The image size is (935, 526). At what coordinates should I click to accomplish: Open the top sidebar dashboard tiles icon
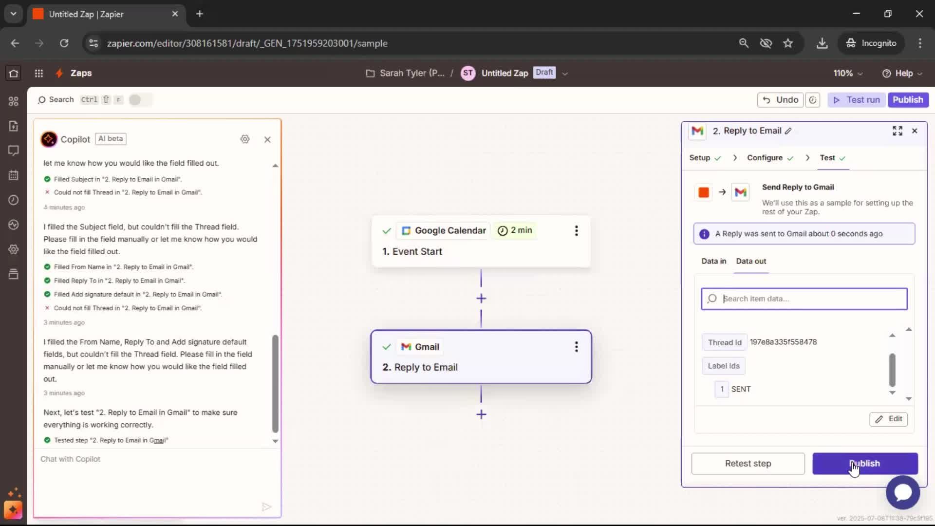(x=14, y=101)
